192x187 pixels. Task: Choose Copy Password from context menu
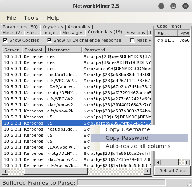pyautogui.click(x=140, y=138)
